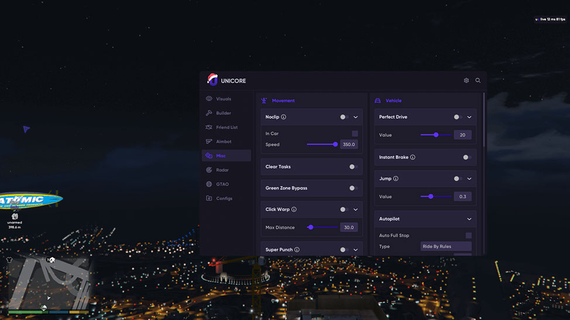Viewport: 570px width, 320px height.
Task: Collapse the Autopilot section chevron
Action: coord(469,219)
